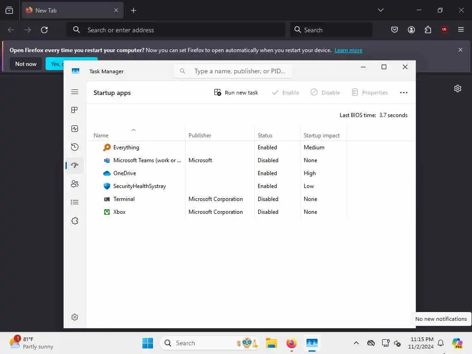The image size is (472, 354).
Task: Click Microsoft Corporation publisher for Terminal
Action: (216, 199)
